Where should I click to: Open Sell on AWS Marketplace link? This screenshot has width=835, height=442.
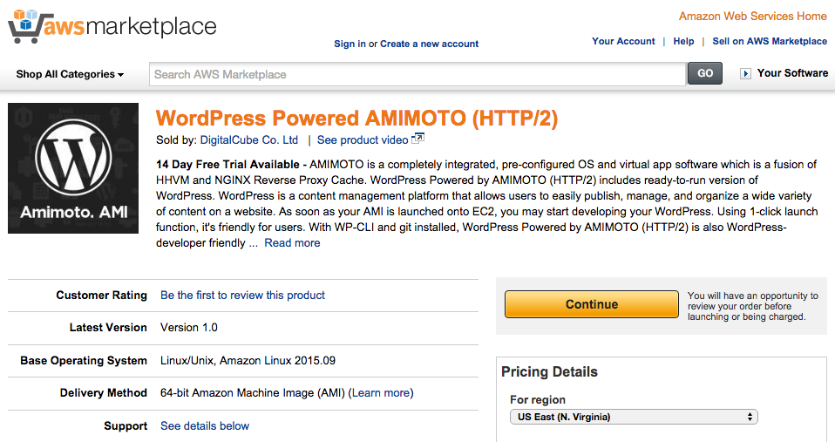(770, 41)
